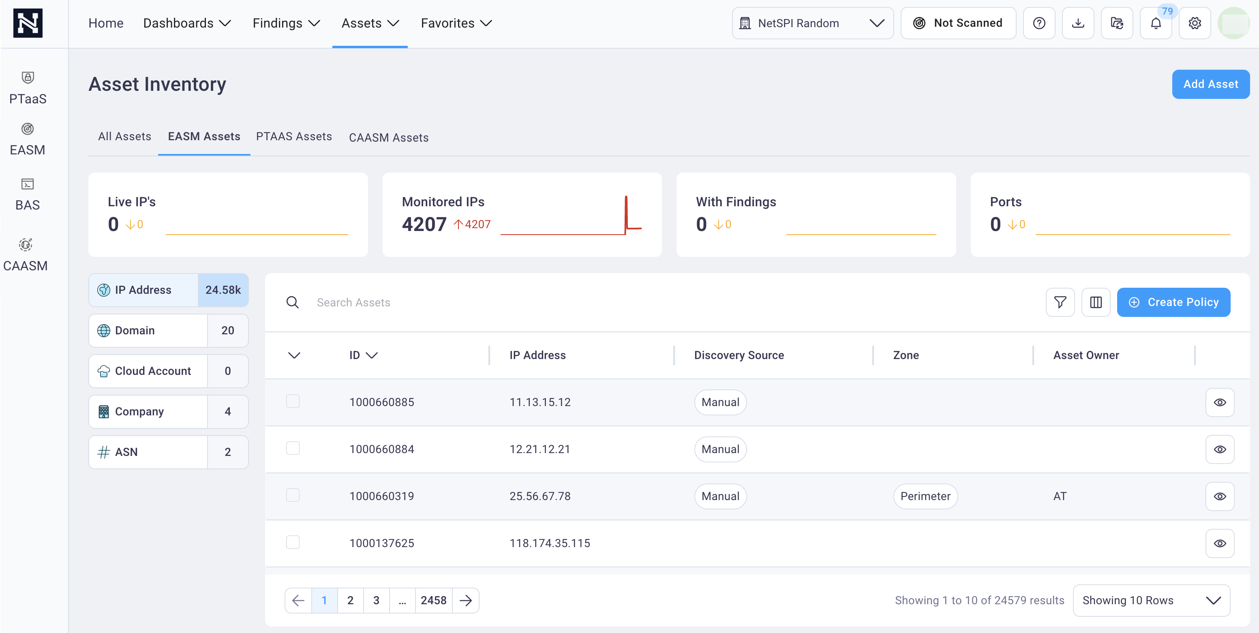Viewport: 1259px width, 633px height.
Task: Check the row for 11.13.15.12
Action: [293, 401]
